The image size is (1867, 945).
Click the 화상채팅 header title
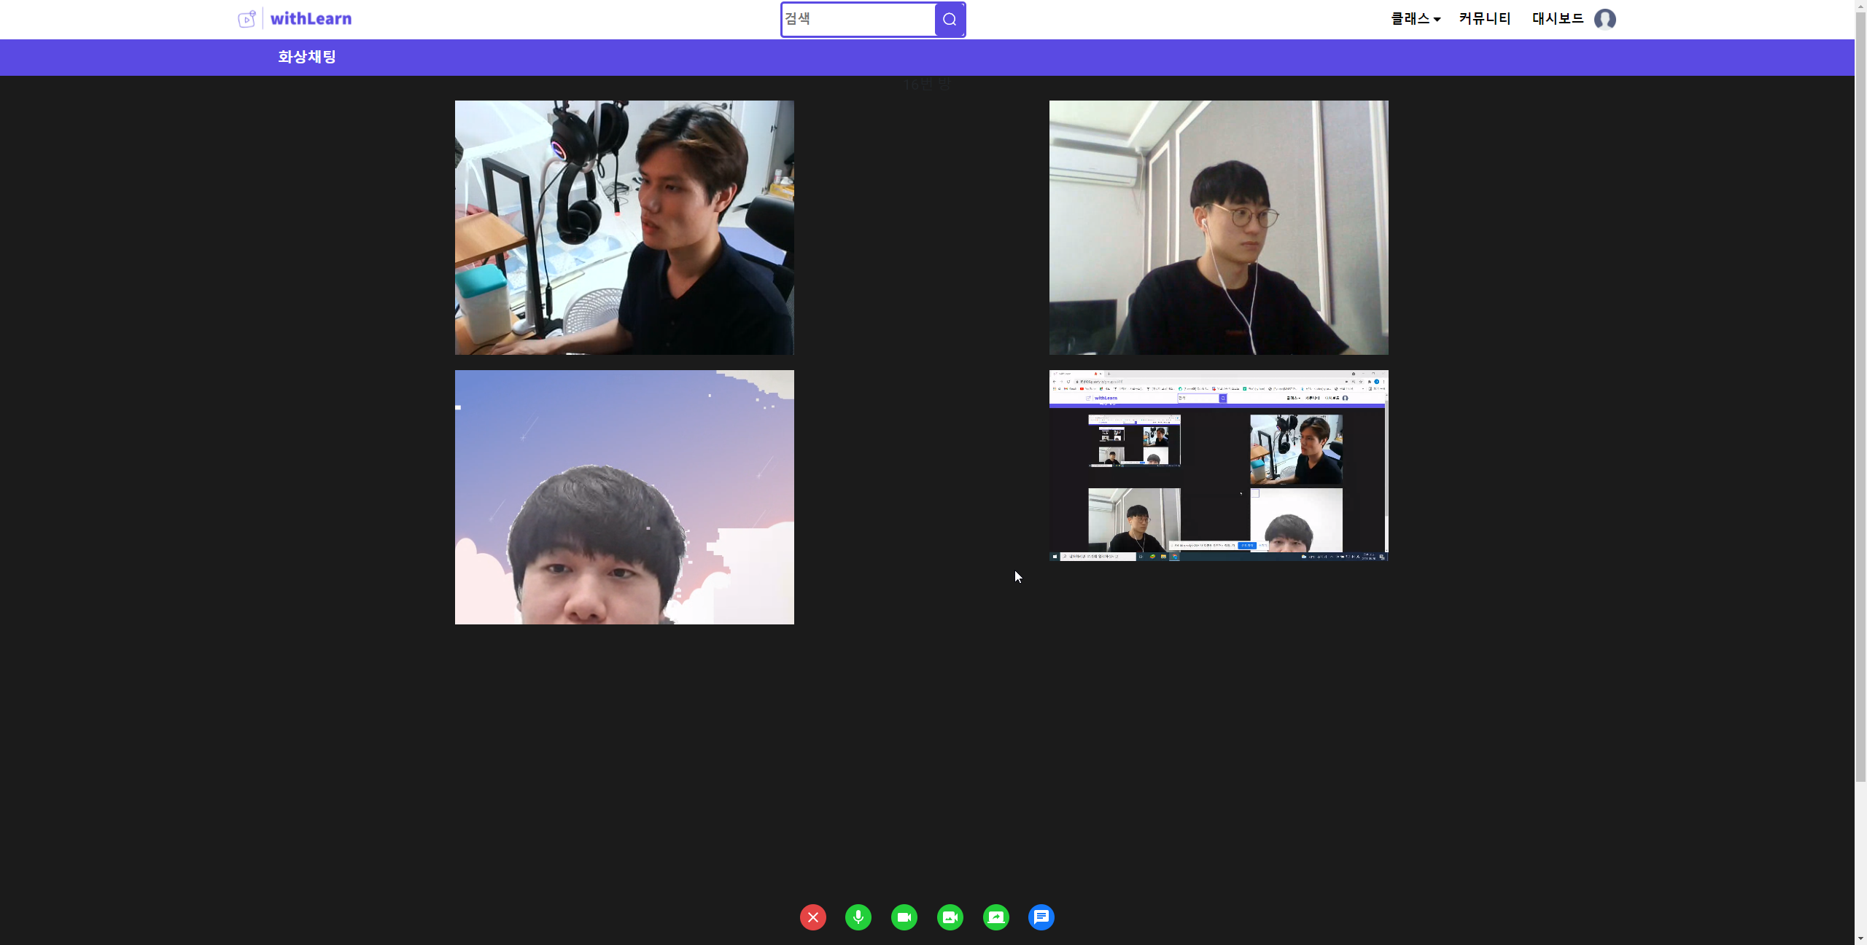tap(307, 57)
